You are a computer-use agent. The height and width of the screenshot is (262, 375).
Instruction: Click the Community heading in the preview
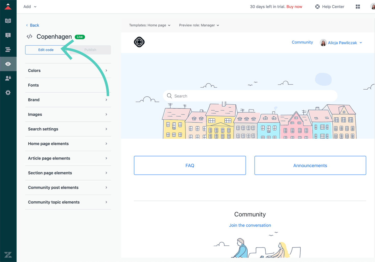point(250,214)
